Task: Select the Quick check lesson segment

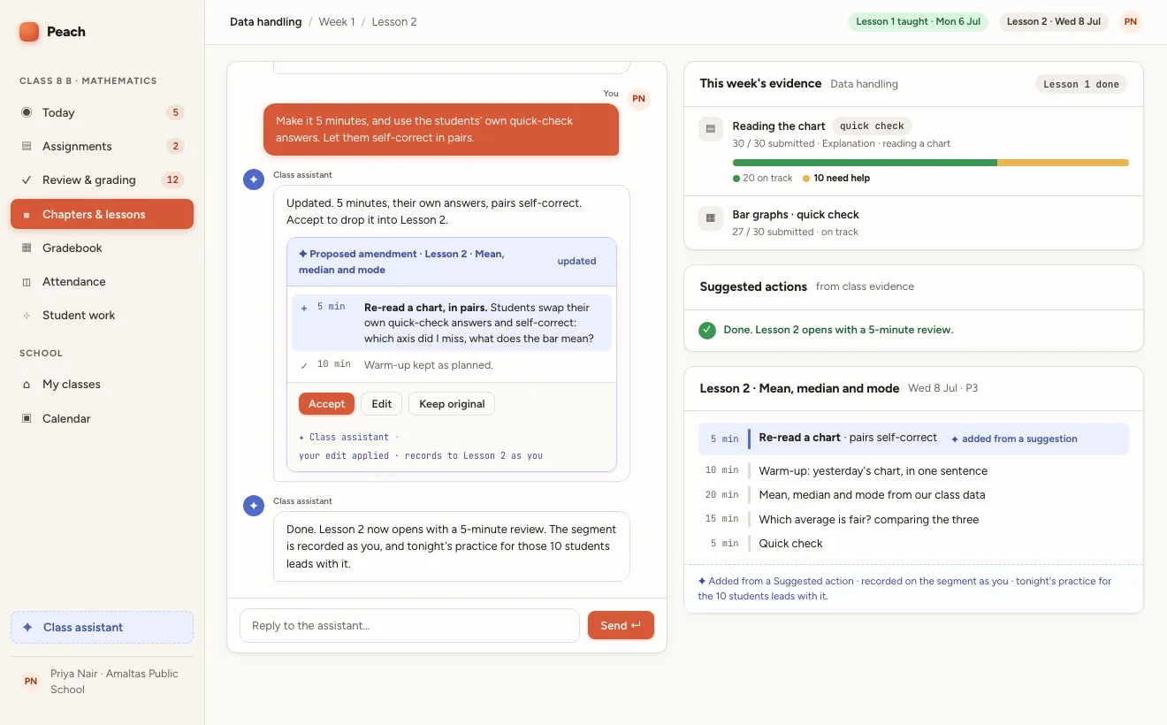Action: (x=913, y=544)
